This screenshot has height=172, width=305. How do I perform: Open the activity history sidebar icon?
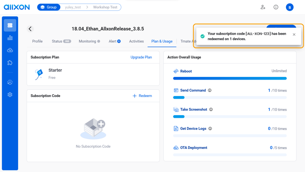coord(10,82)
